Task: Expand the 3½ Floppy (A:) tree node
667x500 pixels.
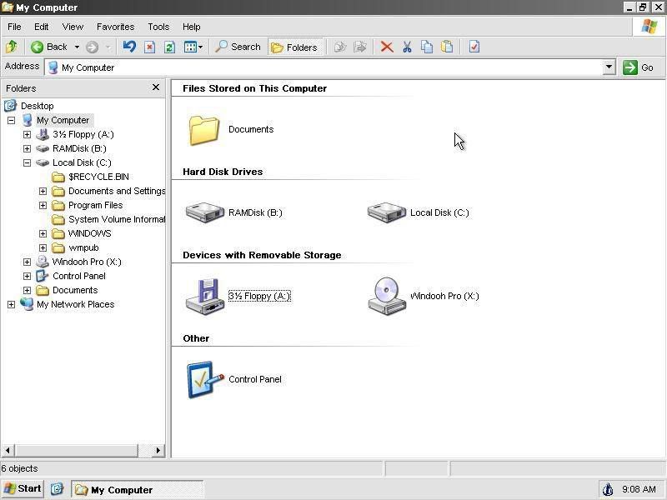Action: pos(27,134)
